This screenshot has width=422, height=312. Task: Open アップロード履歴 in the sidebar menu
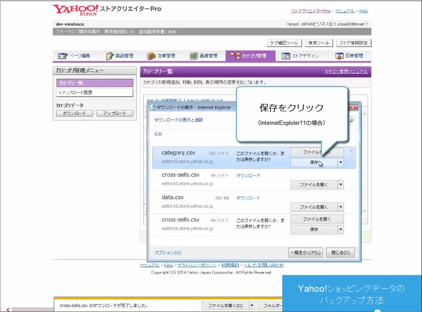point(95,93)
